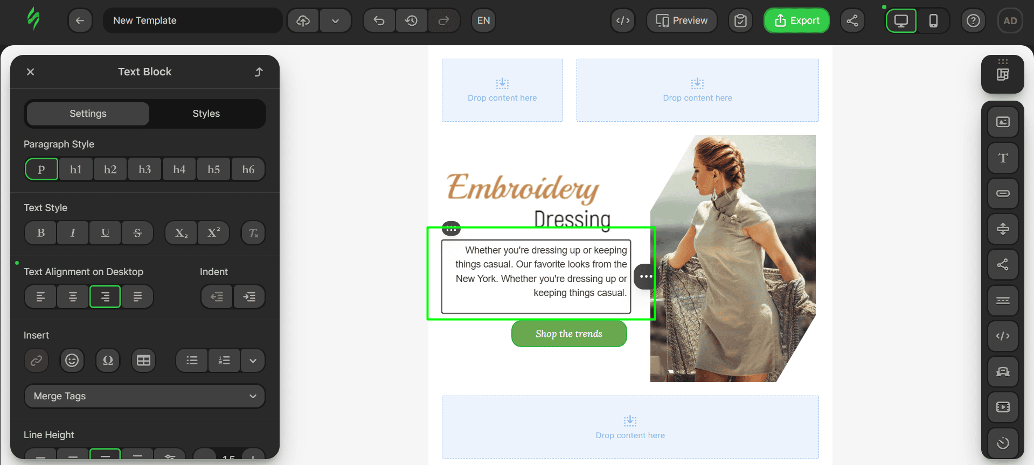
Task: Open the code editor button in header
Action: [623, 20]
